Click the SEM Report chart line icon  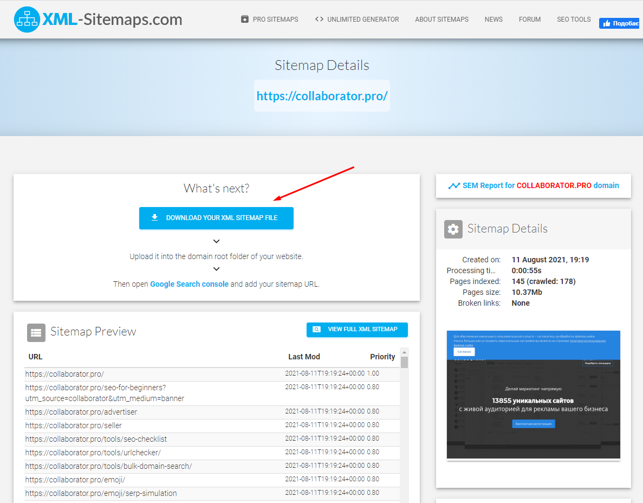point(454,186)
